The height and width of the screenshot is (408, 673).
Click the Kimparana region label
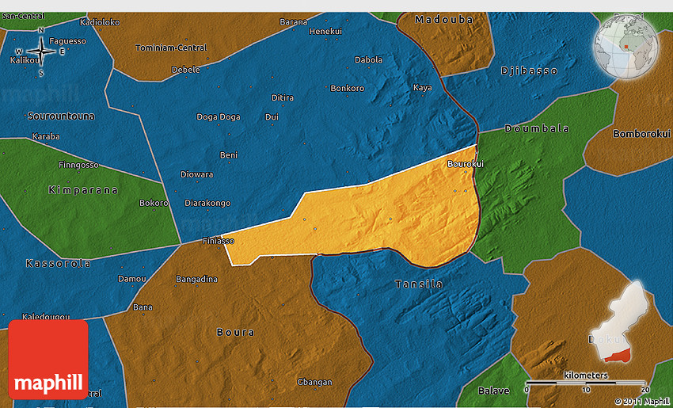point(83,190)
